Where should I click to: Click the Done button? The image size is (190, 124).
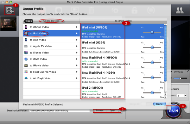[x=159, y=104]
